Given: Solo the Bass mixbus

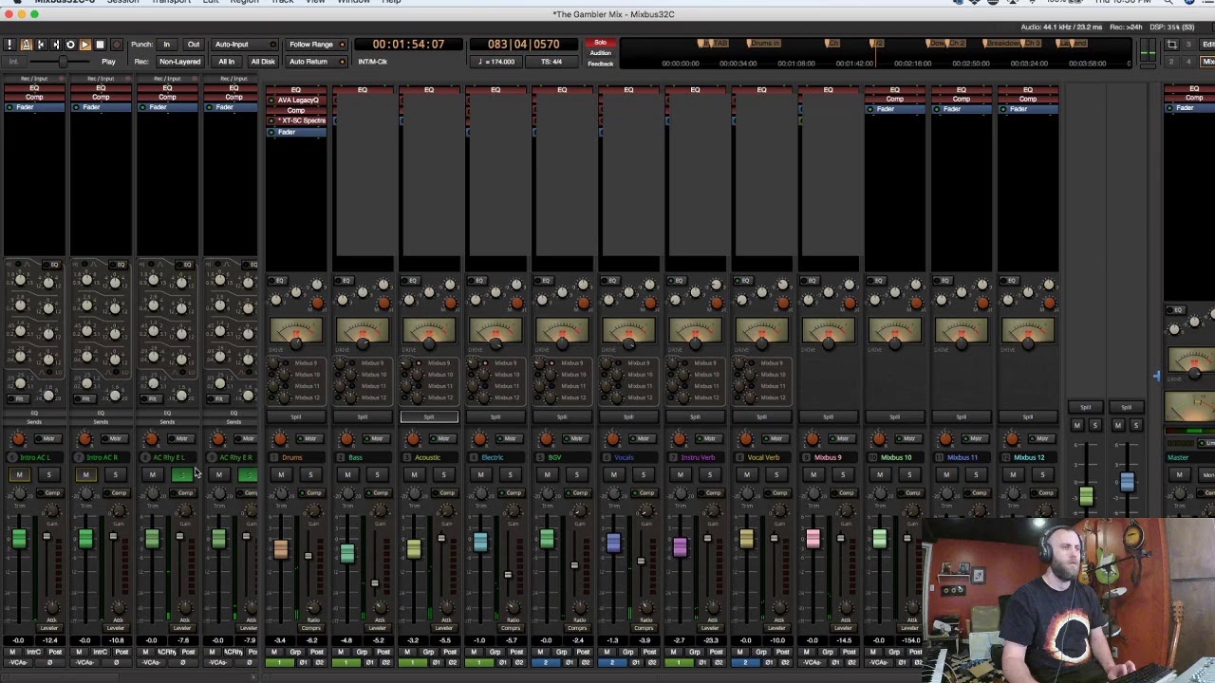Looking at the screenshot, I should (x=377, y=475).
